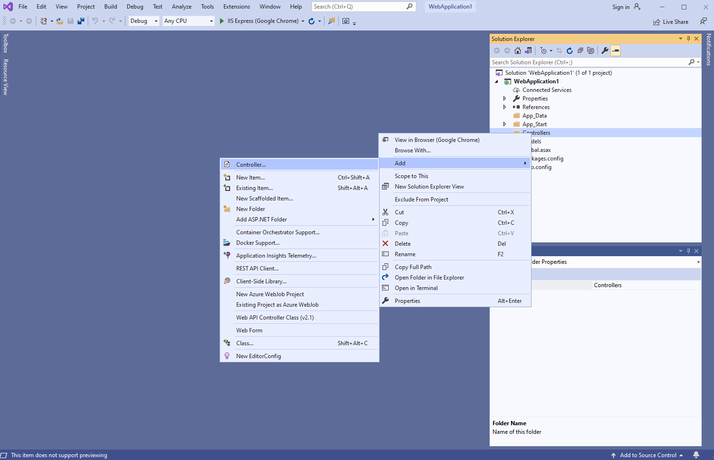Screen dimensions: 714x460
Task: Click the Home icon in Solution Explorer toolbar
Action: [x=518, y=50]
